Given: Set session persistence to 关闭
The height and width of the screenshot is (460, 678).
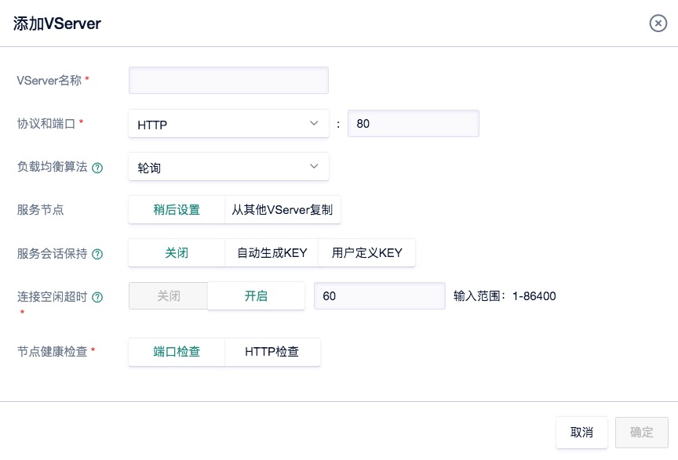Looking at the screenshot, I should coord(177,253).
